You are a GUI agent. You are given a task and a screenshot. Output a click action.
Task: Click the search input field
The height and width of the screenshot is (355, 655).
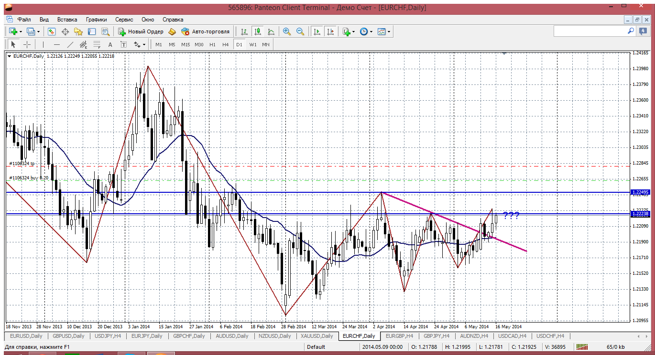pyautogui.click(x=590, y=31)
